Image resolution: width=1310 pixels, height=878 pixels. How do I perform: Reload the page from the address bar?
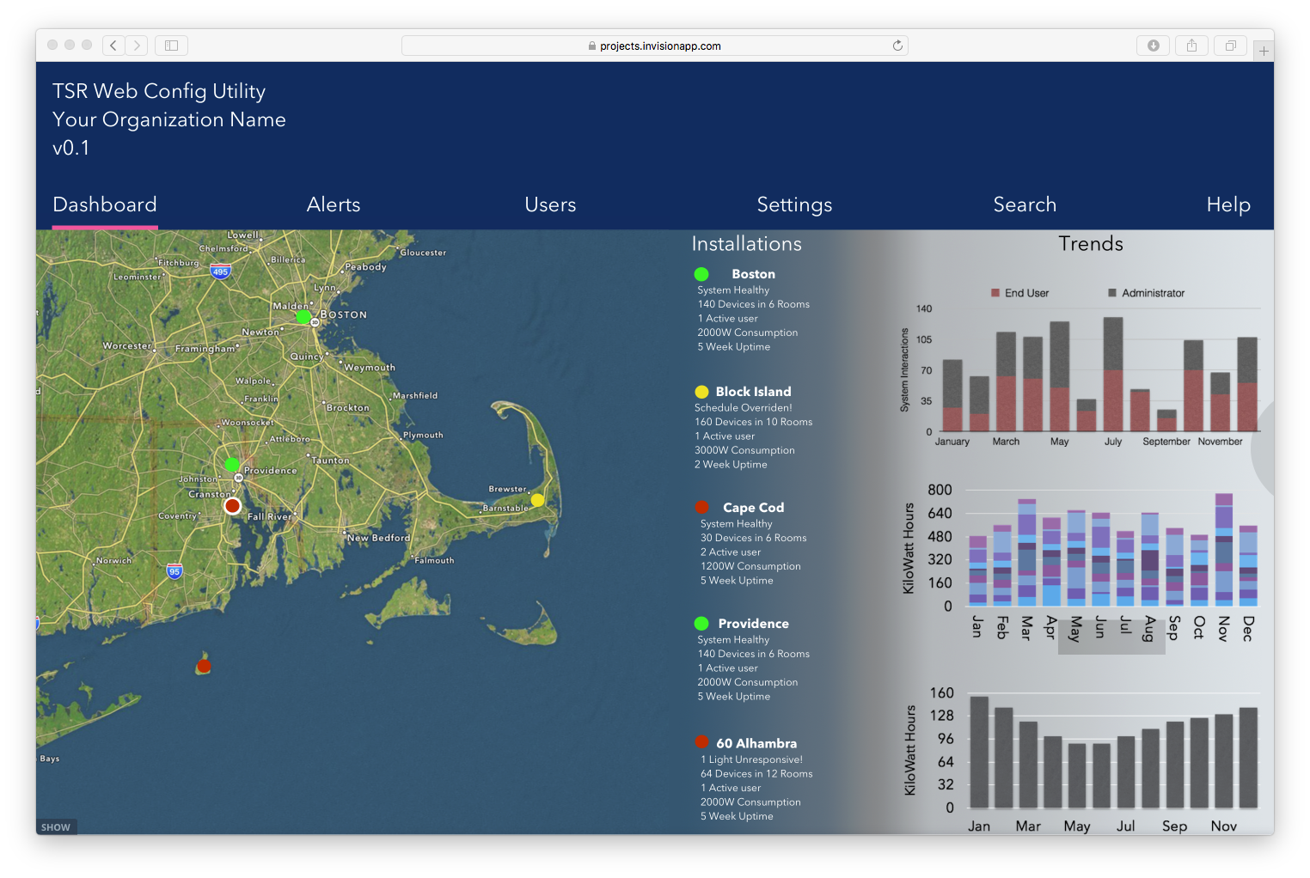pos(897,46)
